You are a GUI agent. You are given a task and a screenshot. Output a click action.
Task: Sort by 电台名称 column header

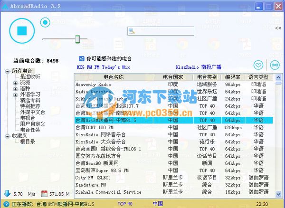coord(114,77)
